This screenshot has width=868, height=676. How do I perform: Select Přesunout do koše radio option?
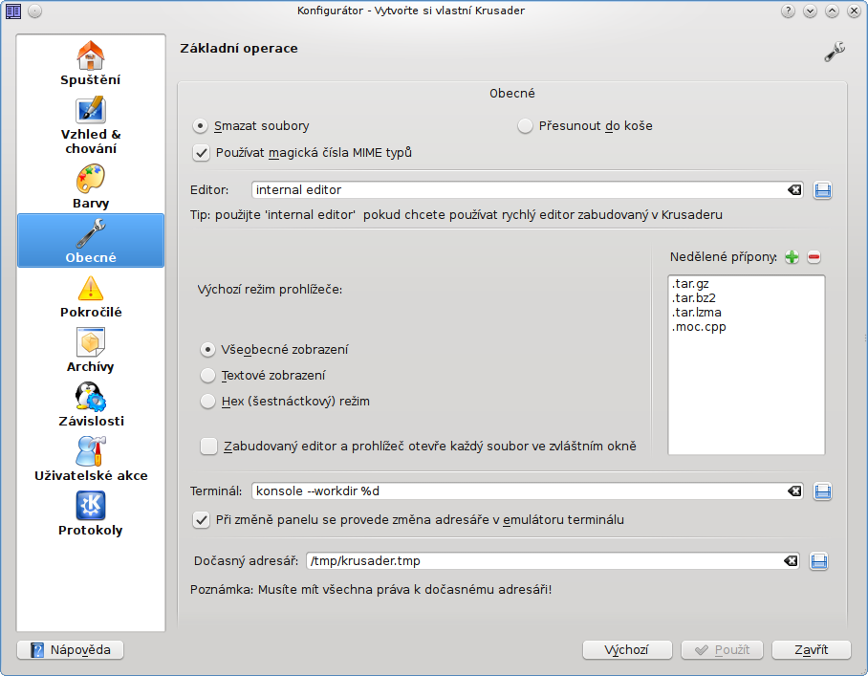click(585, 126)
